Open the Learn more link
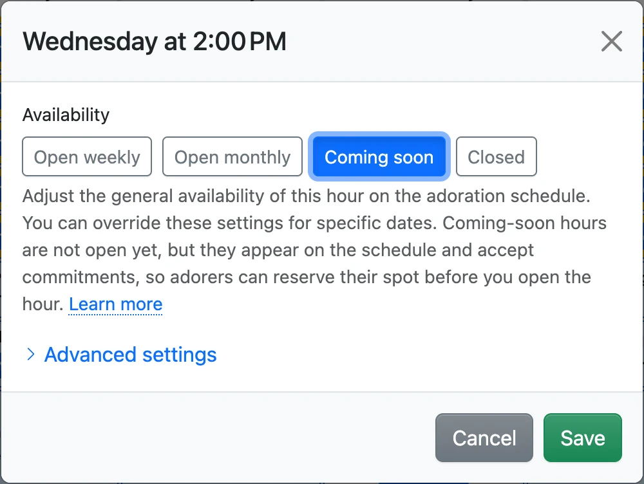 [116, 304]
